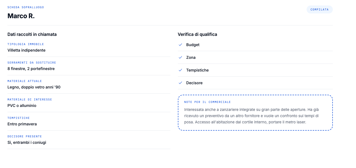
Task: Toggle the Zona qualification item
Action: pos(255,58)
